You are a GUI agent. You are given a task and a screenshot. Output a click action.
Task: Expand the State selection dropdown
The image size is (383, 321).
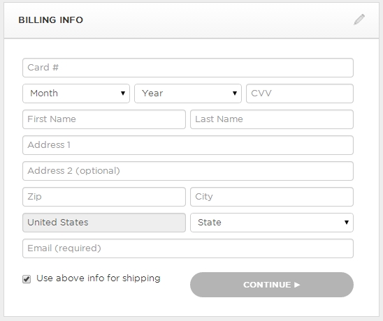pyautogui.click(x=272, y=223)
